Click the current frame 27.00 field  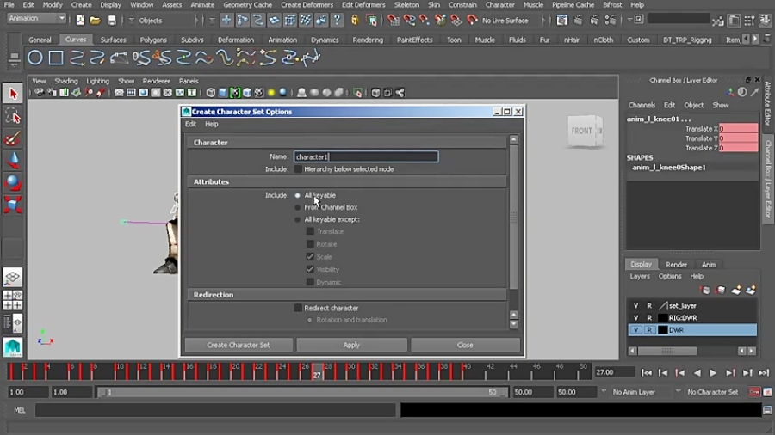click(x=614, y=372)
